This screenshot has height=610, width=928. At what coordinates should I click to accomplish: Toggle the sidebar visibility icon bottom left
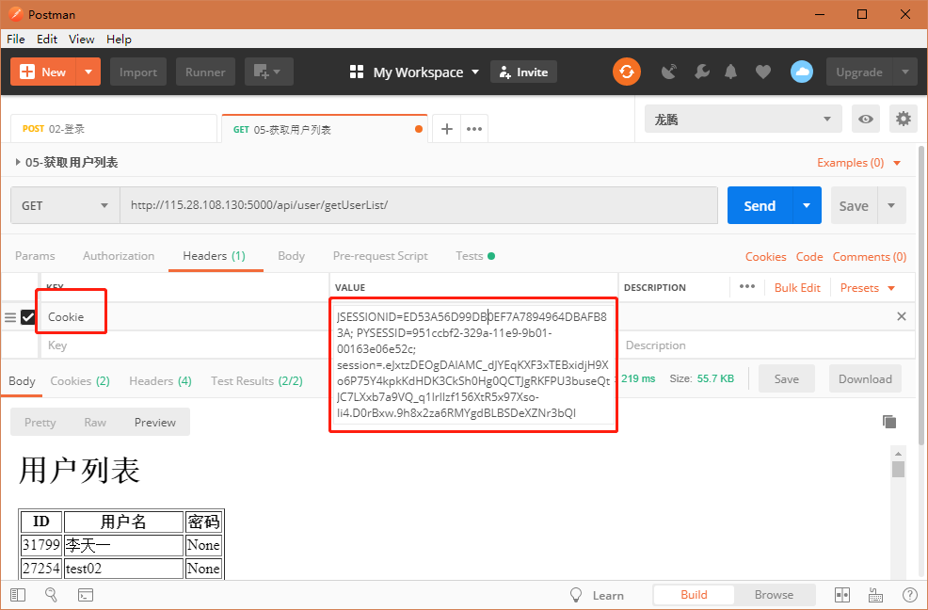click(x=17, y=594)
